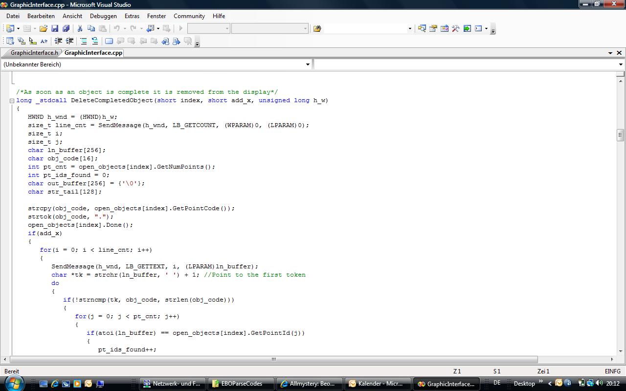Click the Windows Start orb

pyautogui.click(x=13, y=383)
